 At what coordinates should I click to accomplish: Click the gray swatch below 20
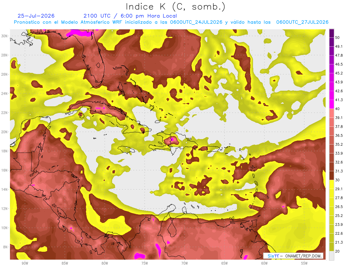pyautogui.click(x=331, y=256)
